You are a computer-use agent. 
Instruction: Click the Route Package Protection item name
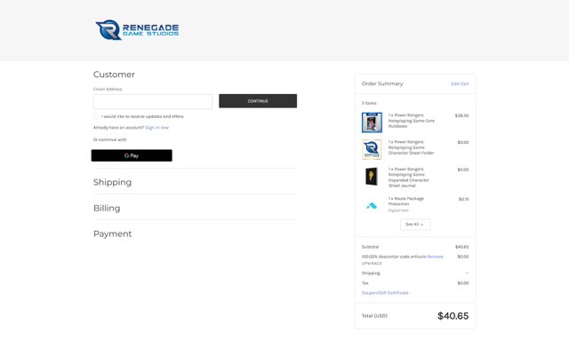click(406, 202)
